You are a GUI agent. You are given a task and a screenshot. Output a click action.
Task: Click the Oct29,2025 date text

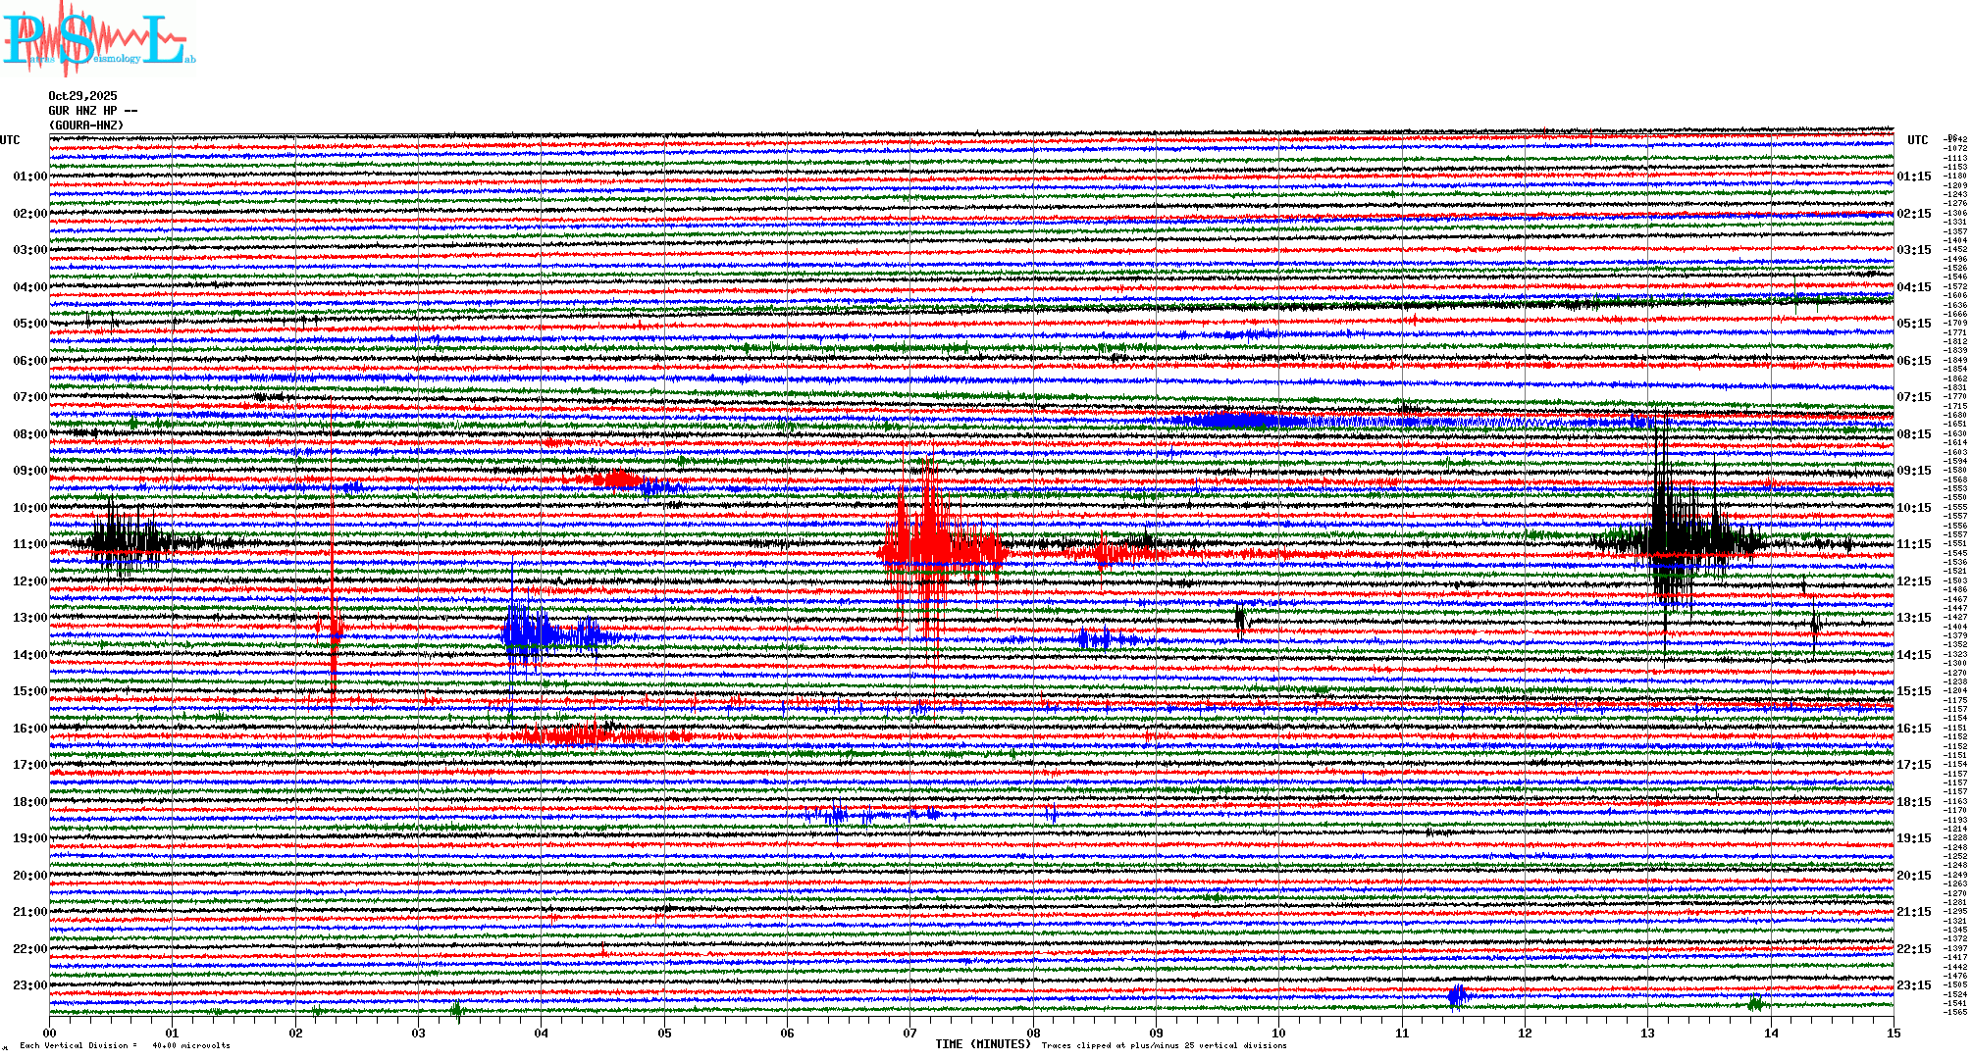click(x=82, y=96)
